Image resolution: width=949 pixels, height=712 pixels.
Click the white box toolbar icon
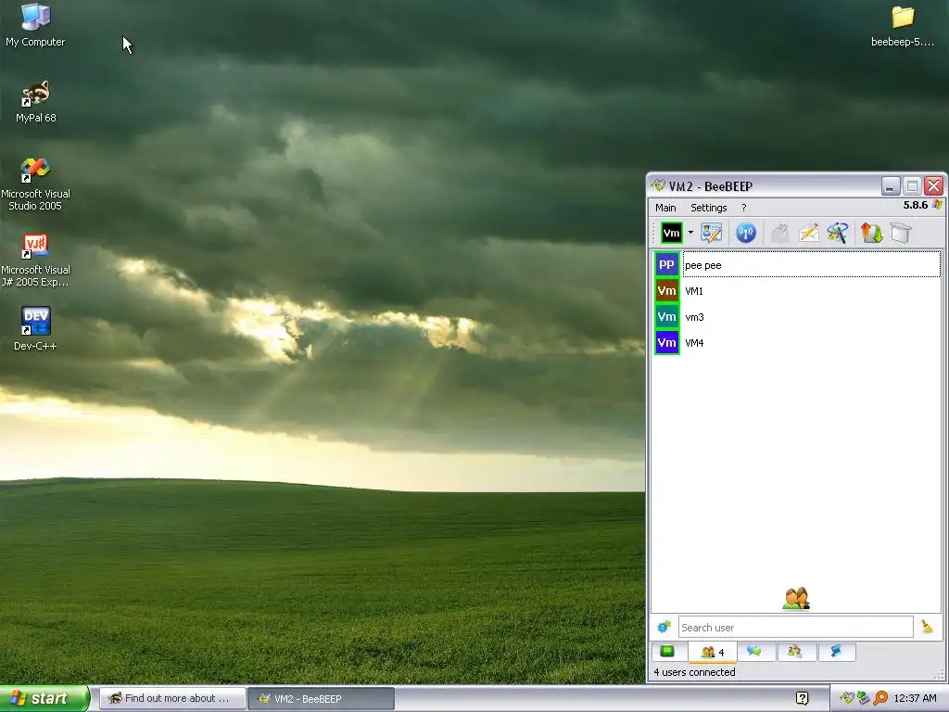coord(901,233)
